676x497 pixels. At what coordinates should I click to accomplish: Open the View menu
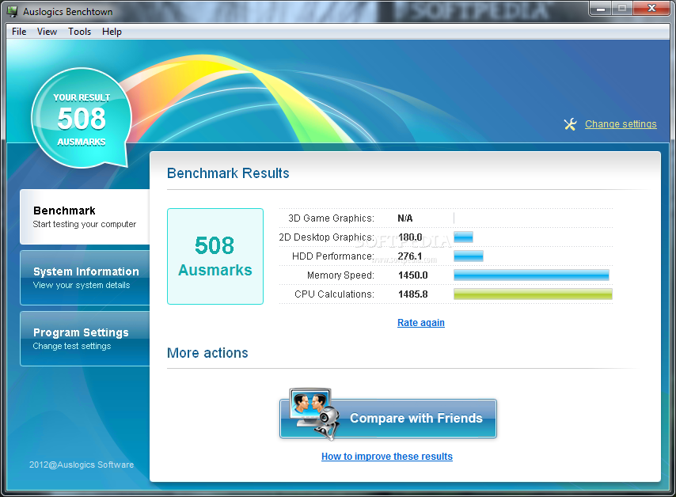point(47,32)
